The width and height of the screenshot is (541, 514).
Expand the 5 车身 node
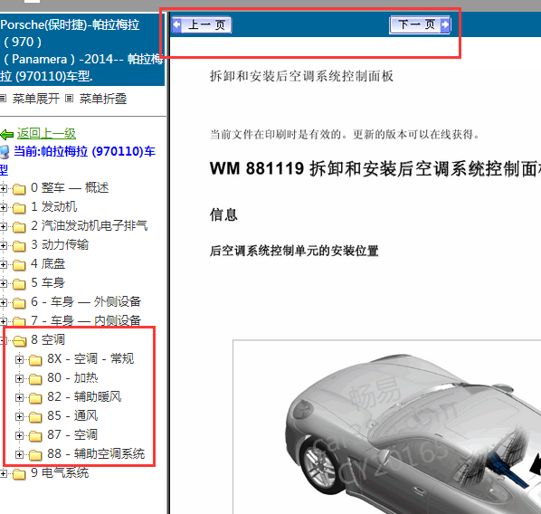click(x=3, y=283)
